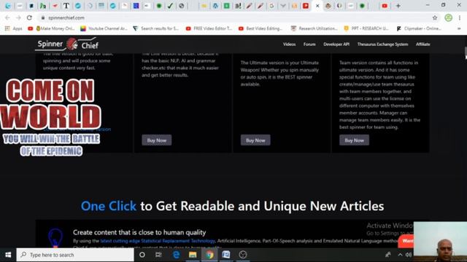The width and height of the screenshot is (467, 262).
Task: Bookmark this page with the star icon
Action: [x=435, y=17]
